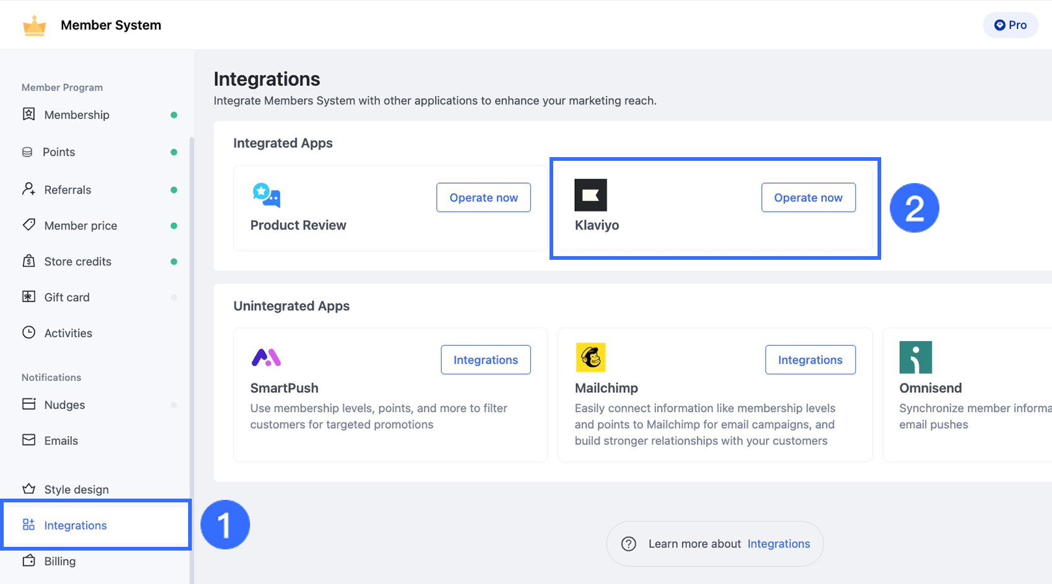Viewport: 1052px width, 584px height.
Task: Click the Pro plan badge
Action: tap(1011, 25)
